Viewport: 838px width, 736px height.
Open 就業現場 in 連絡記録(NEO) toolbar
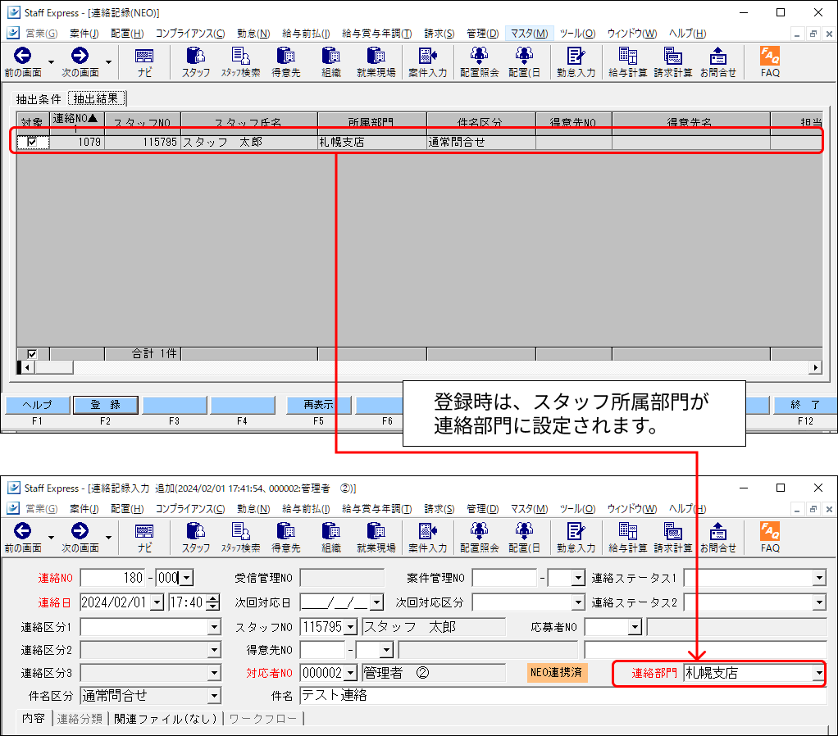point(376,62)
